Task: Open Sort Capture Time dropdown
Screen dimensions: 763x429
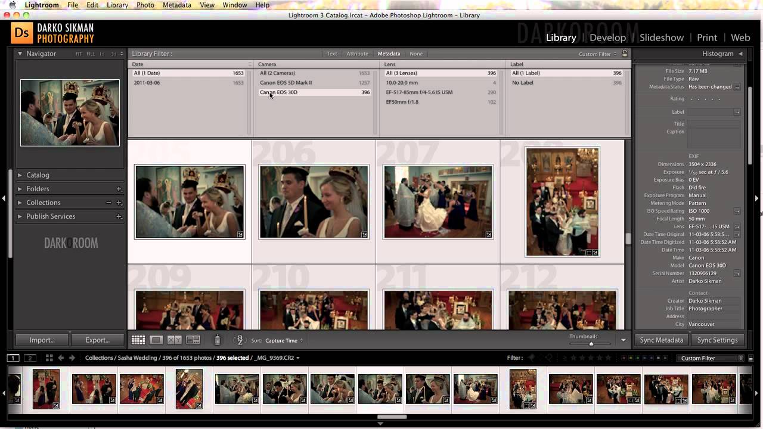Action: pyautogui.click(x=284, y=341)
